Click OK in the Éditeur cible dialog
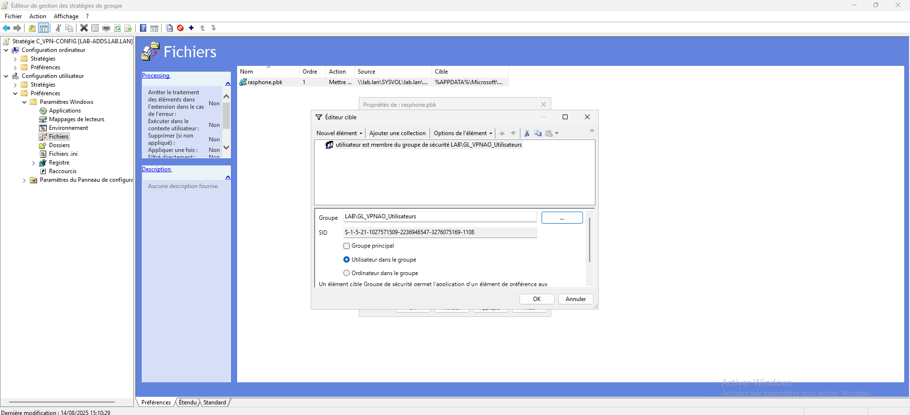This screenshot has height=415, width=910. coord(537,299)
